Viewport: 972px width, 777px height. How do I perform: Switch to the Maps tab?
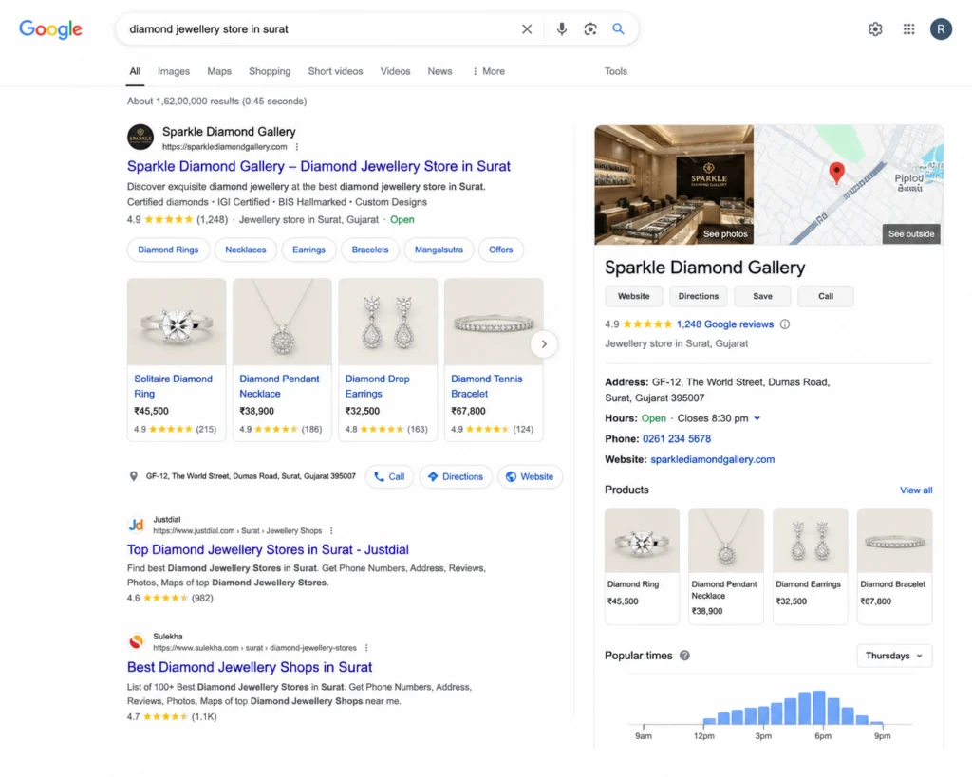click(219, 71)
